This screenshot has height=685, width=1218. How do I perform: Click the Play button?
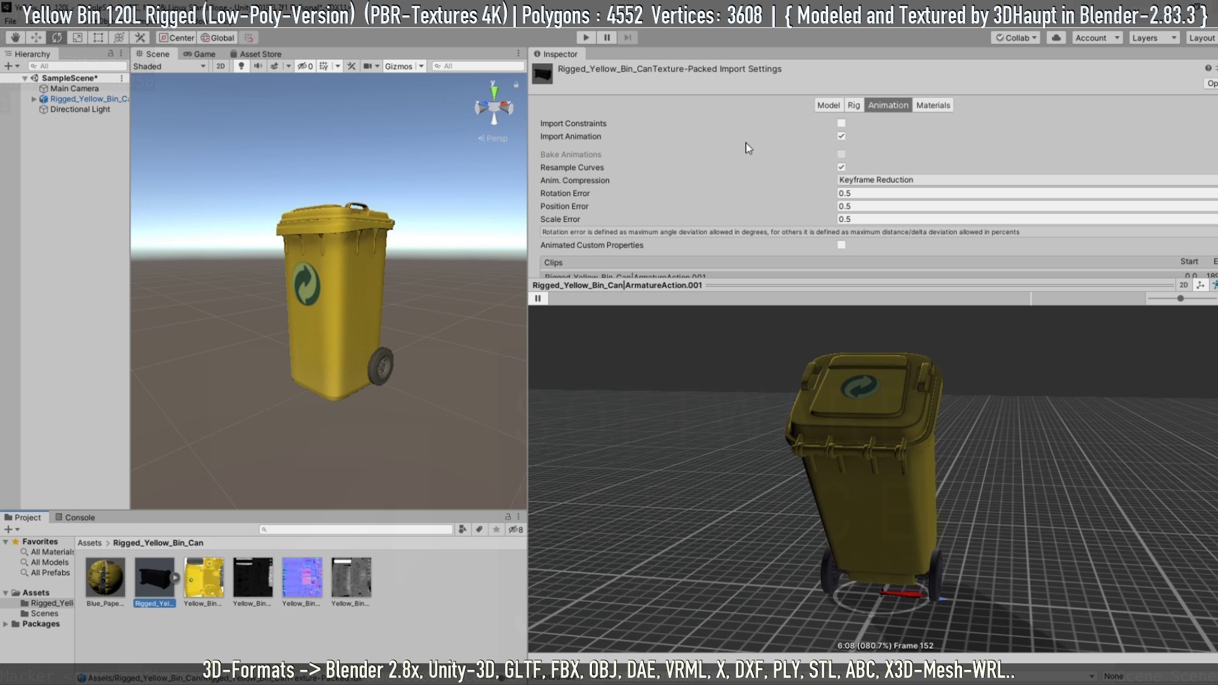point(585,37)
